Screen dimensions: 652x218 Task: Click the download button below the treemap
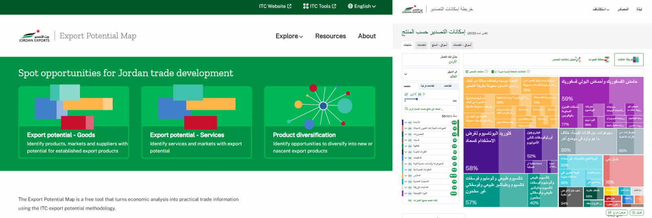(x=637, y=213)
